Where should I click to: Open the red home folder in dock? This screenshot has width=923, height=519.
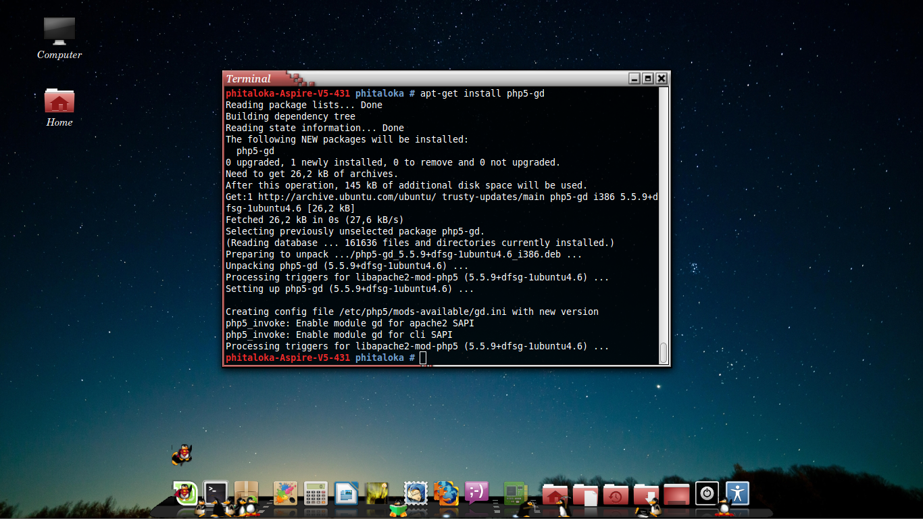pos(554,494)
